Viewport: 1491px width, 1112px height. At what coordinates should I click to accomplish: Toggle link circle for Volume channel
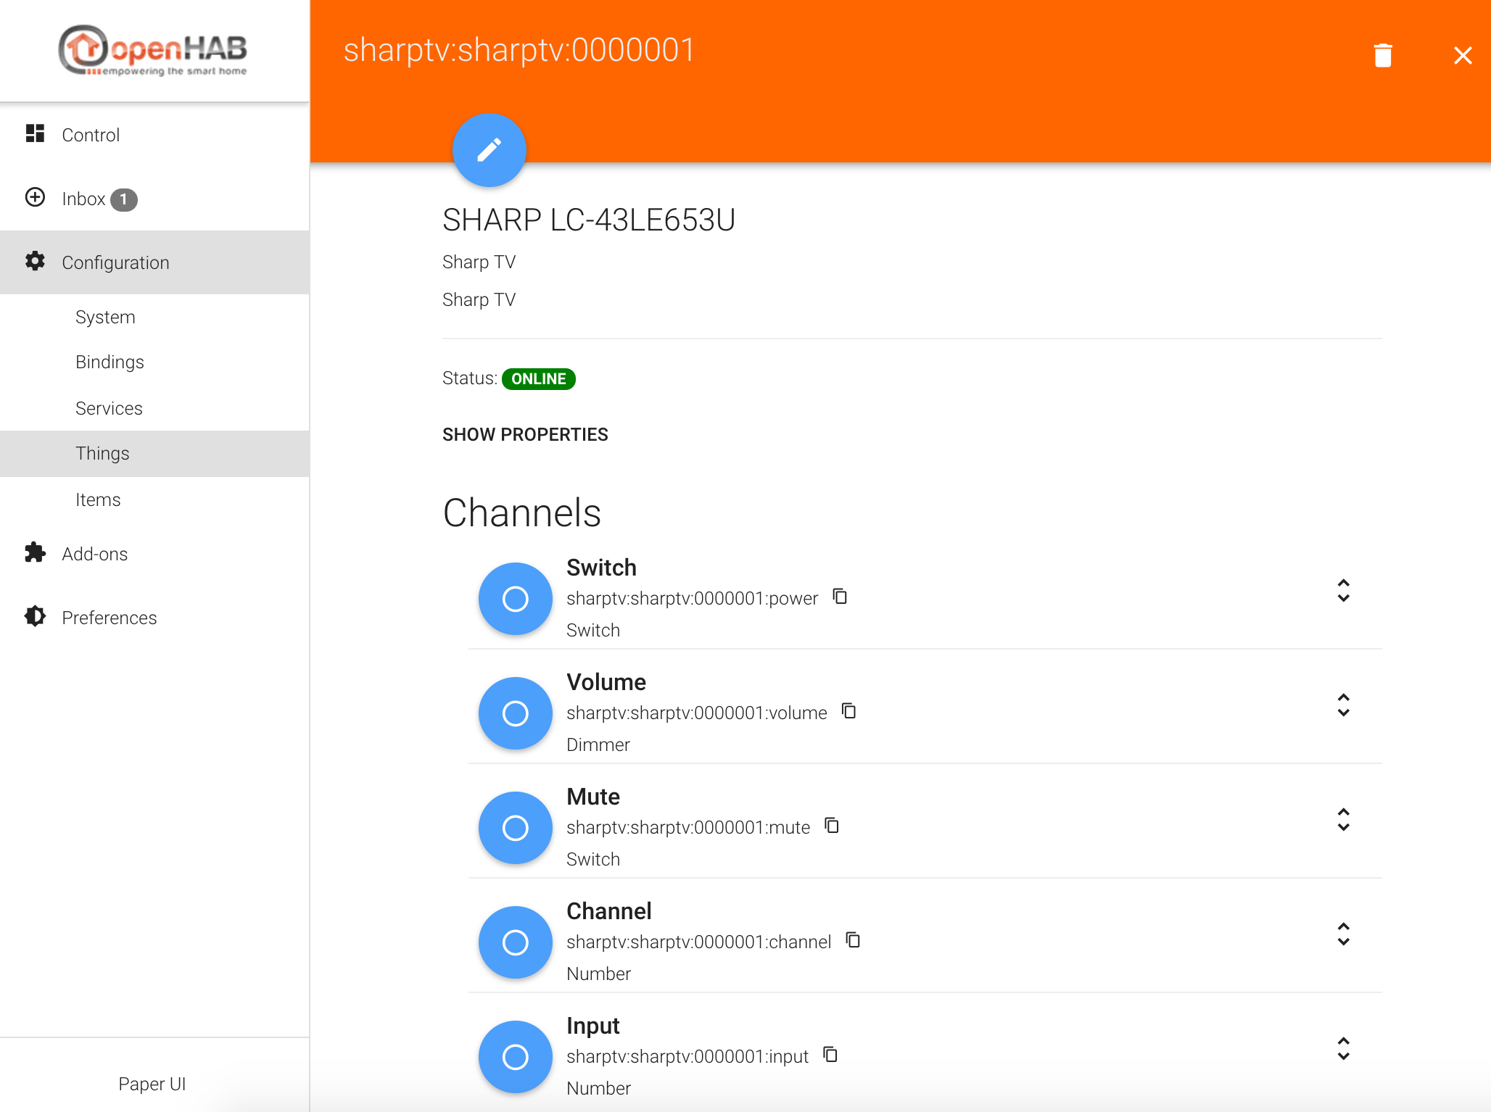(x=515, y=713)
